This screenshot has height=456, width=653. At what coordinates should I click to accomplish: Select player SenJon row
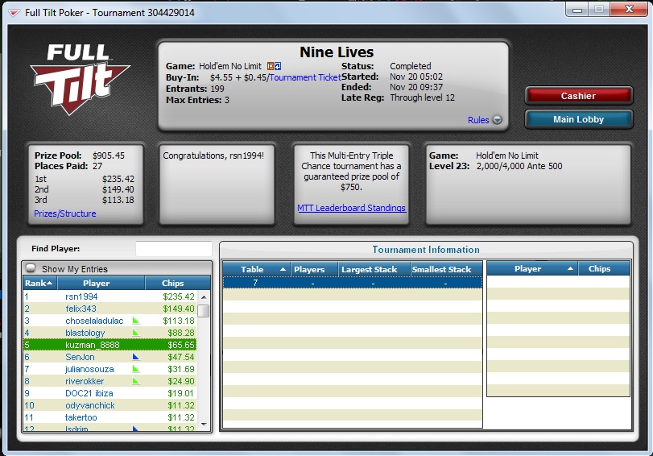tap(110, 357)
